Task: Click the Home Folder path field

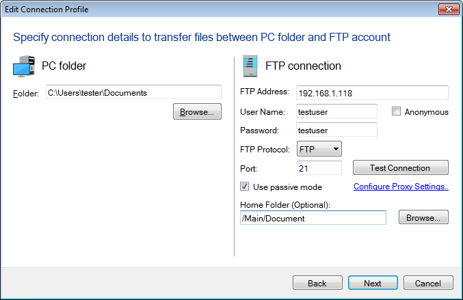Action: (x=313, y=218)
